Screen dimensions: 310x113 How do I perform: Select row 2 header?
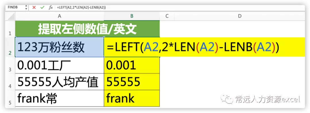click(x=10, y=47)
